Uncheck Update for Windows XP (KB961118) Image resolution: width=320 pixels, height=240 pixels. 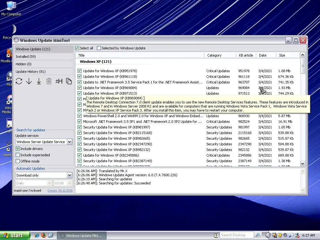pos(80,77)
